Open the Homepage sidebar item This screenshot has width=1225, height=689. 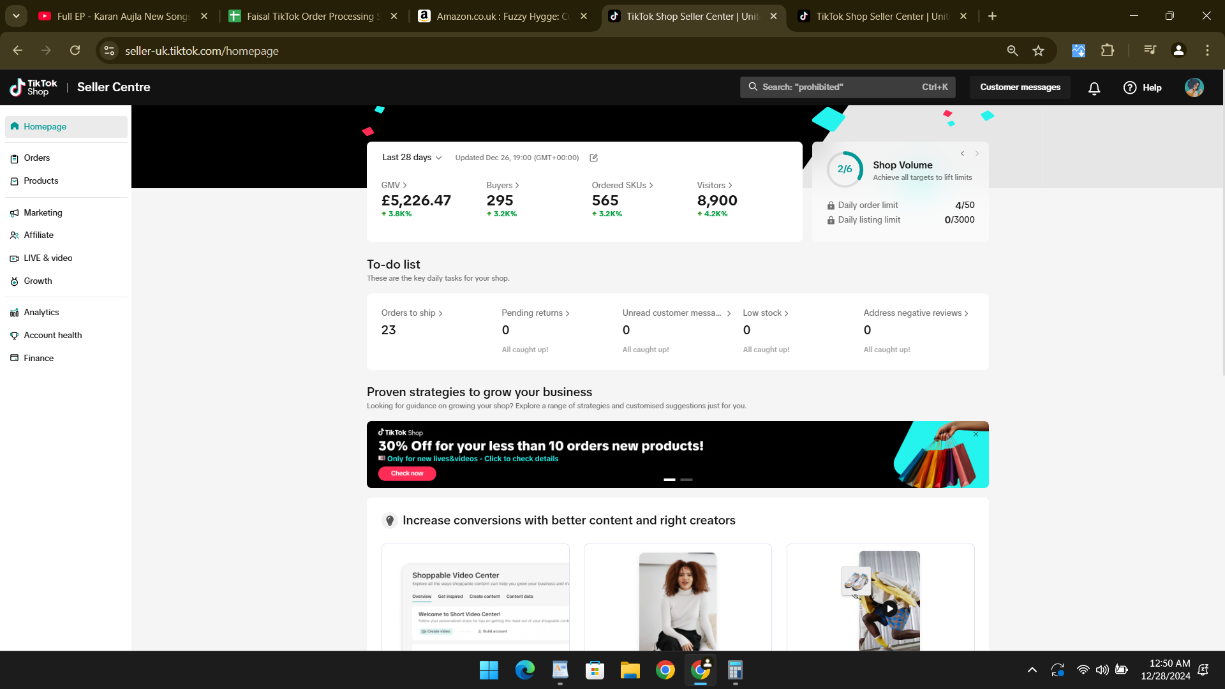tap(66, 126)
